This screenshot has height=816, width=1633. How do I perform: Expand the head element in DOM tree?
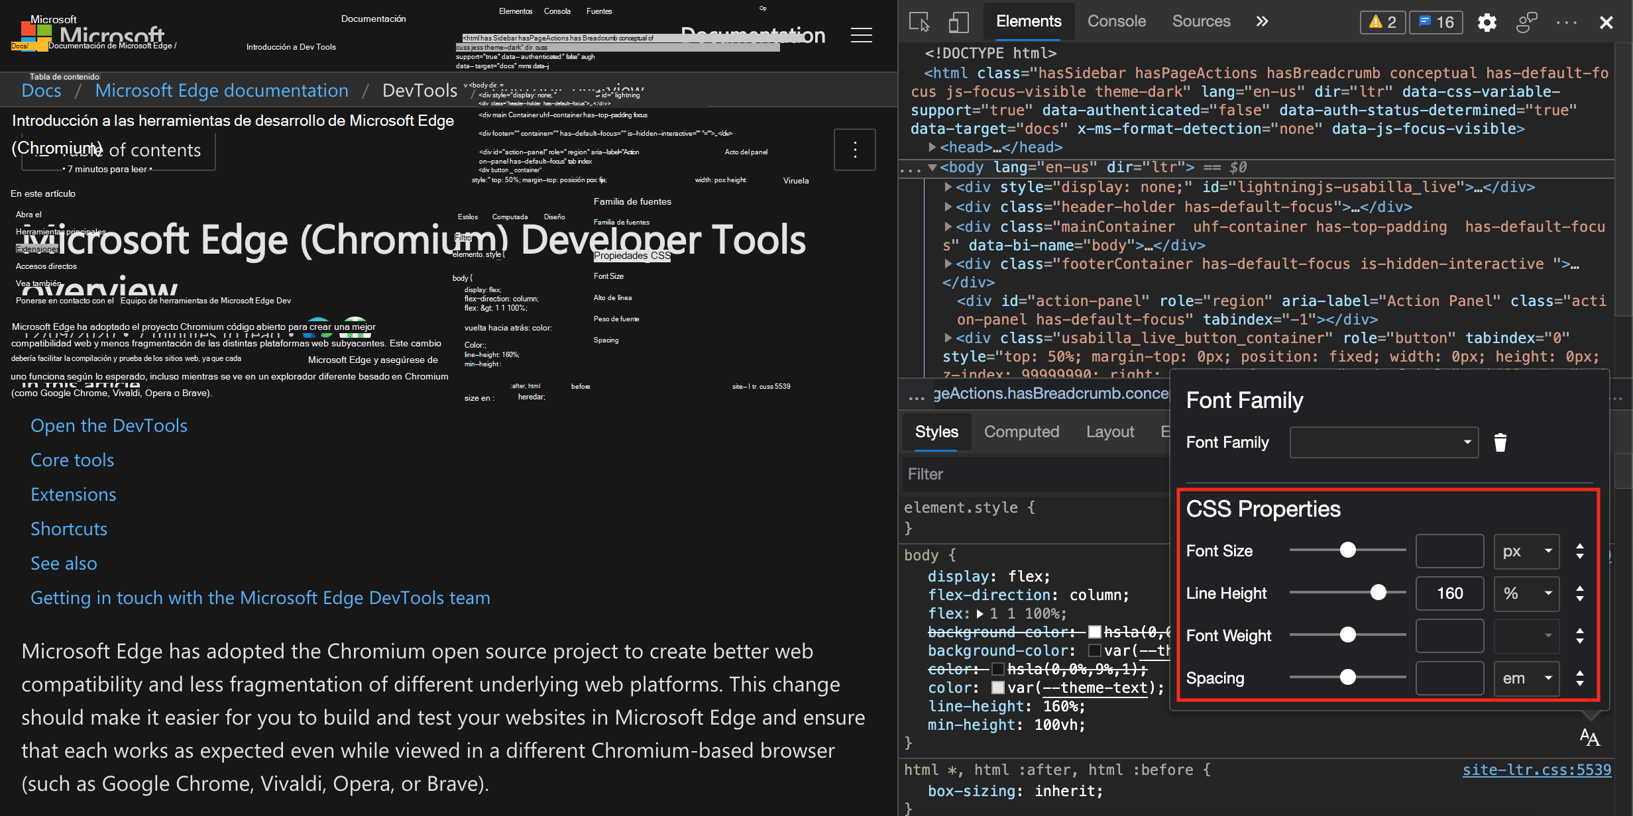coord(931,147)
